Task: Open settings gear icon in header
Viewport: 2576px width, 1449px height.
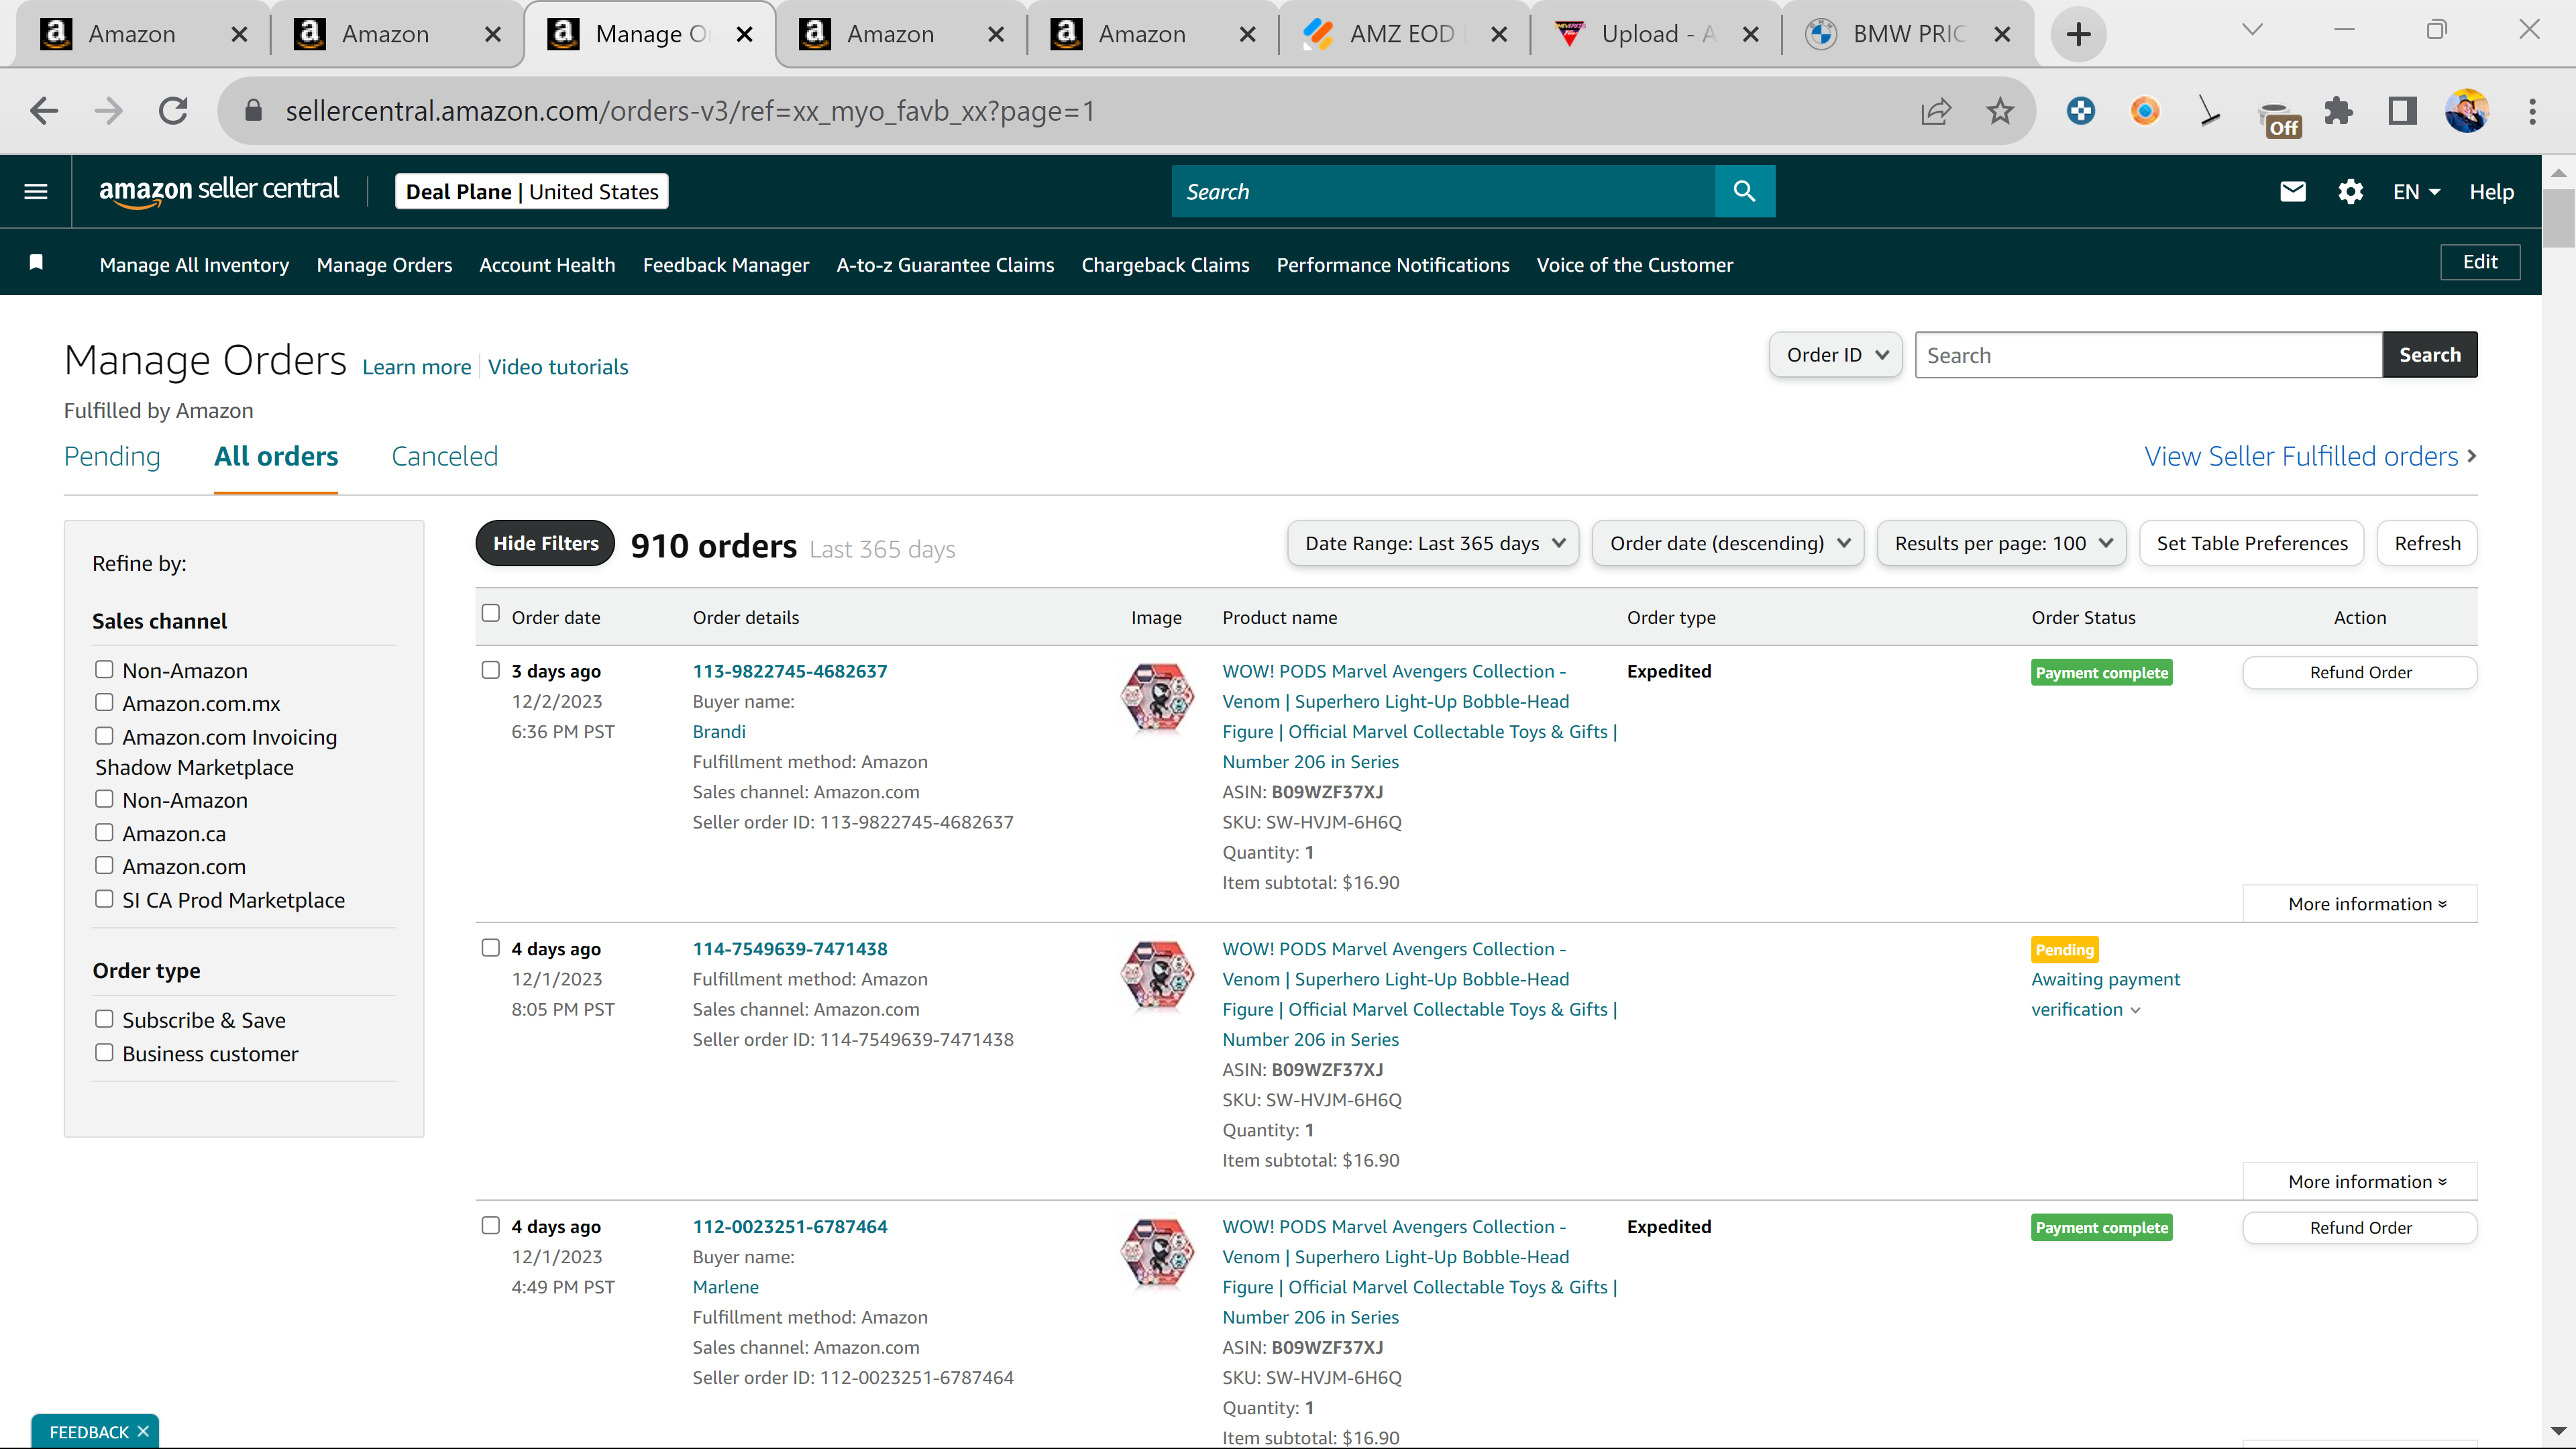Action: click(2350, 191)
